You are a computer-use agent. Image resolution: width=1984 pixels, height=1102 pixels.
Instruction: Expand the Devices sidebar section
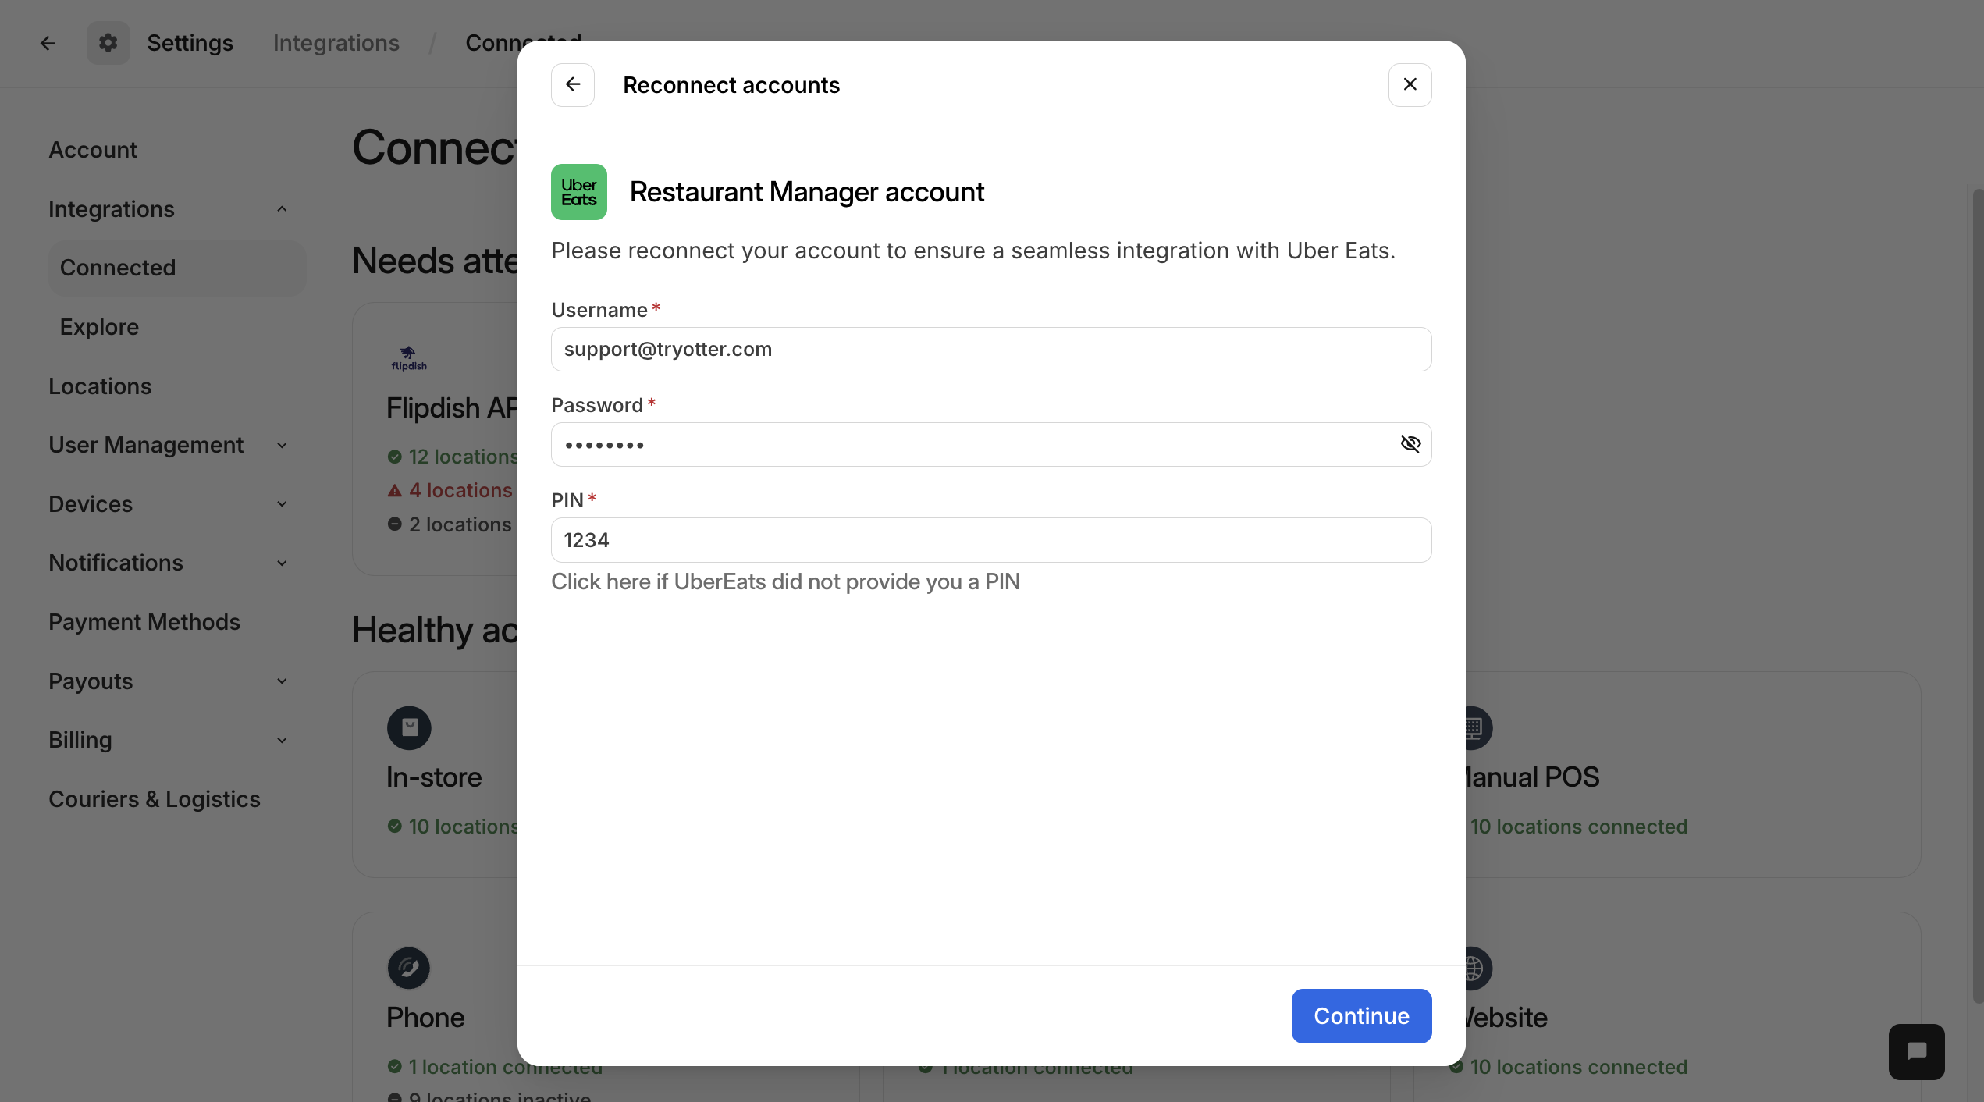coord(282,504)
